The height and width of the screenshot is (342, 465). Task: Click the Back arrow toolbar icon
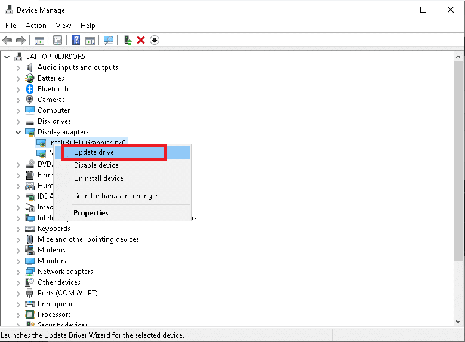pyautogui.click(x=7, y=40)
